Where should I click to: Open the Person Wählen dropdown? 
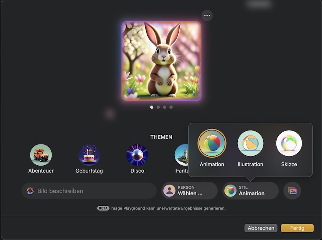(190, 191)
